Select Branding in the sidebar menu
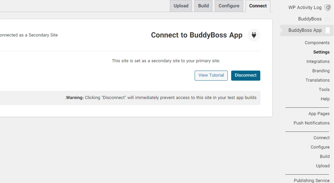Screen dimensions: 334x183 [x=321, y=71]
